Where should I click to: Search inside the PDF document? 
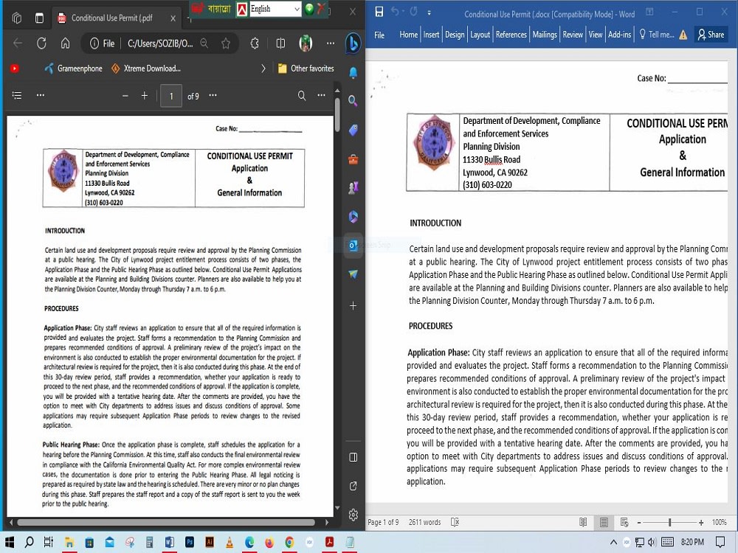(x=302, y=96)
